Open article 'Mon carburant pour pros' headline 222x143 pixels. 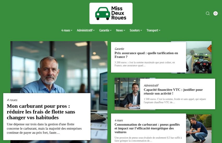click(x=41, y=112)
